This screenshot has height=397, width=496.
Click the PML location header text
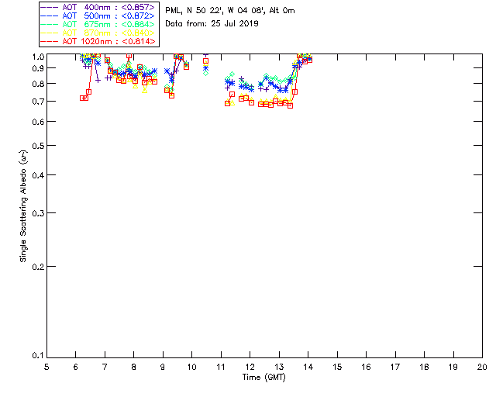(230, 10)
